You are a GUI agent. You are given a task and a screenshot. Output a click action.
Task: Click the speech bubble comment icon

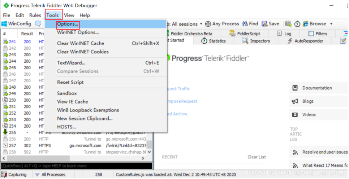click(x=38, y=23)
